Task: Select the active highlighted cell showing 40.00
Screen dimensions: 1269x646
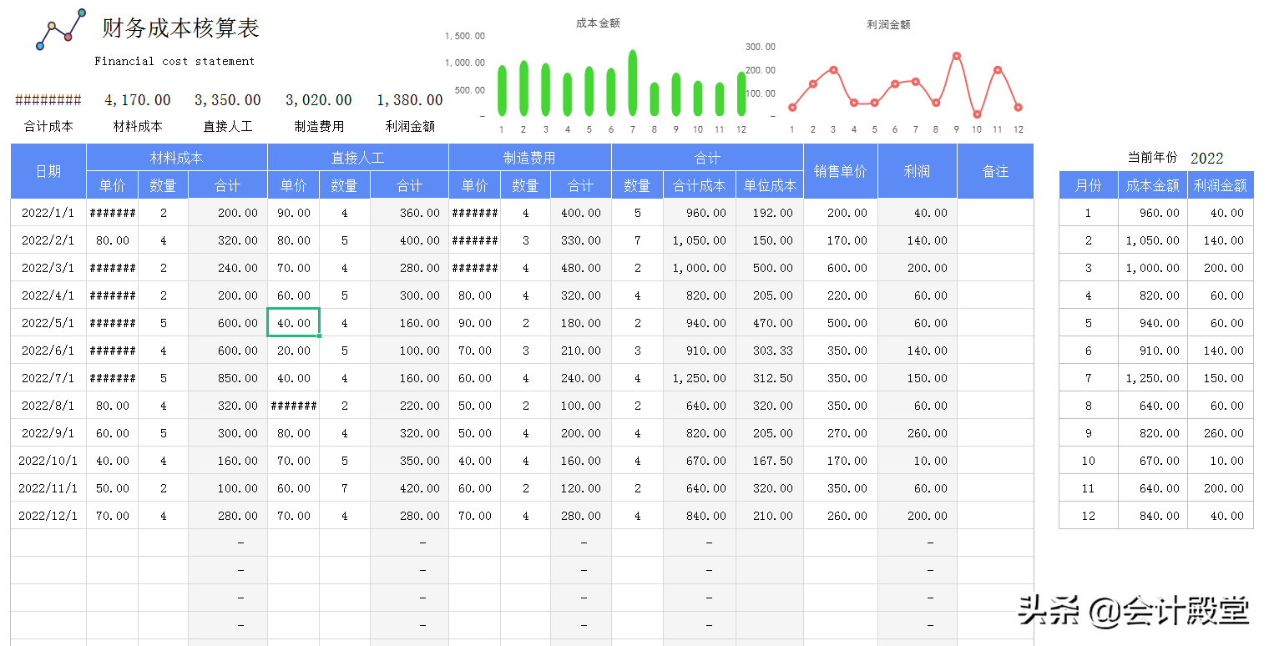Action: pyautogui.click(x=293, y=322)
